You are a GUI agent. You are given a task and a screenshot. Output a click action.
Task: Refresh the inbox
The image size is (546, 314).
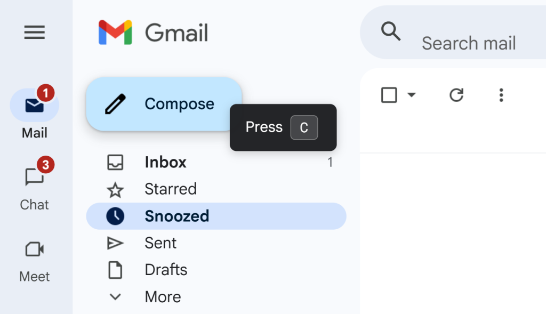tap(456, 95)
